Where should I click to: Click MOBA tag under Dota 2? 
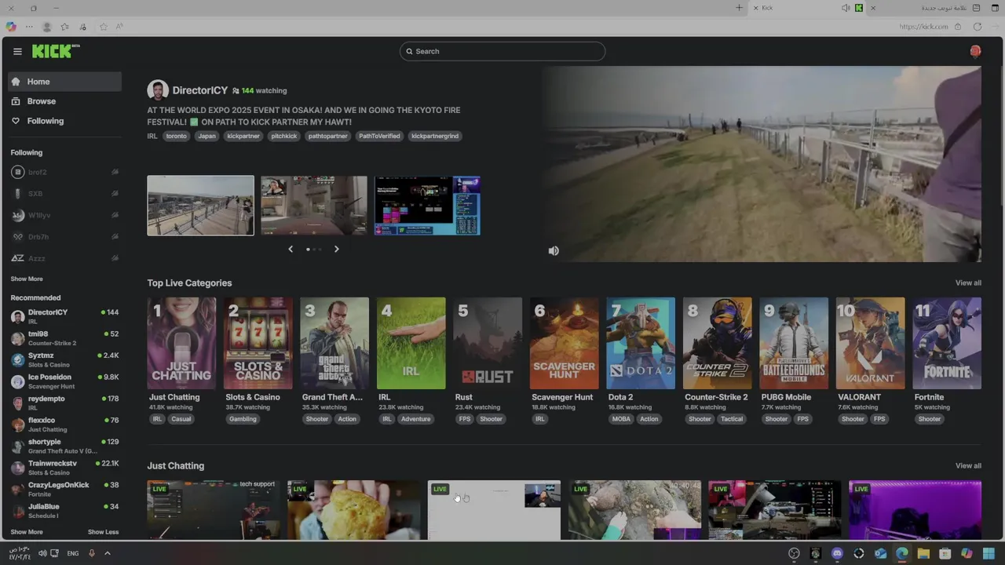[621, 419]
